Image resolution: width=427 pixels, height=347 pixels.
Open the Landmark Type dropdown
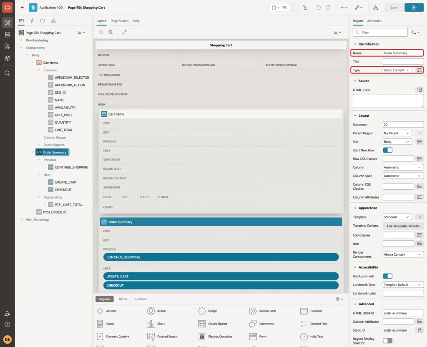click(403, 284)
